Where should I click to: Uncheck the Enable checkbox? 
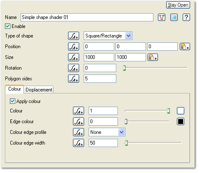pyautogui.click(x=7, y=26)
